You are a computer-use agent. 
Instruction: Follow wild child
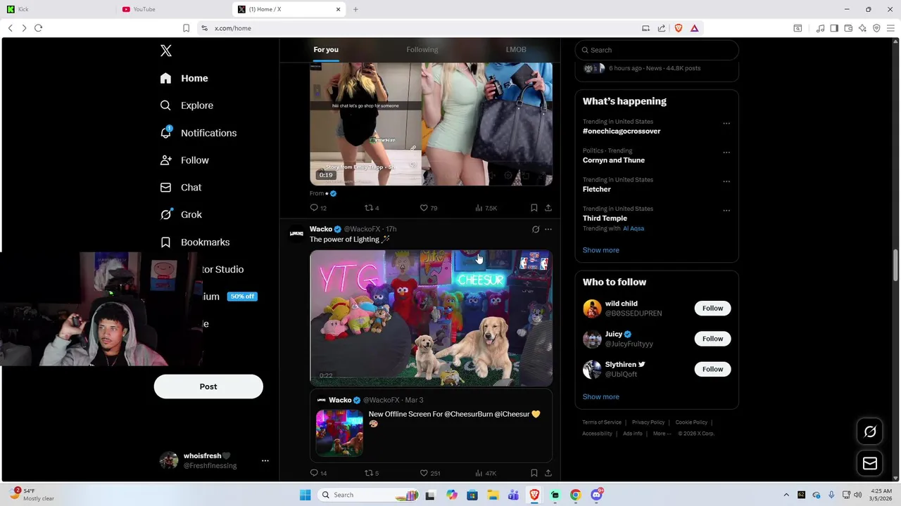(x=712, y=309)
